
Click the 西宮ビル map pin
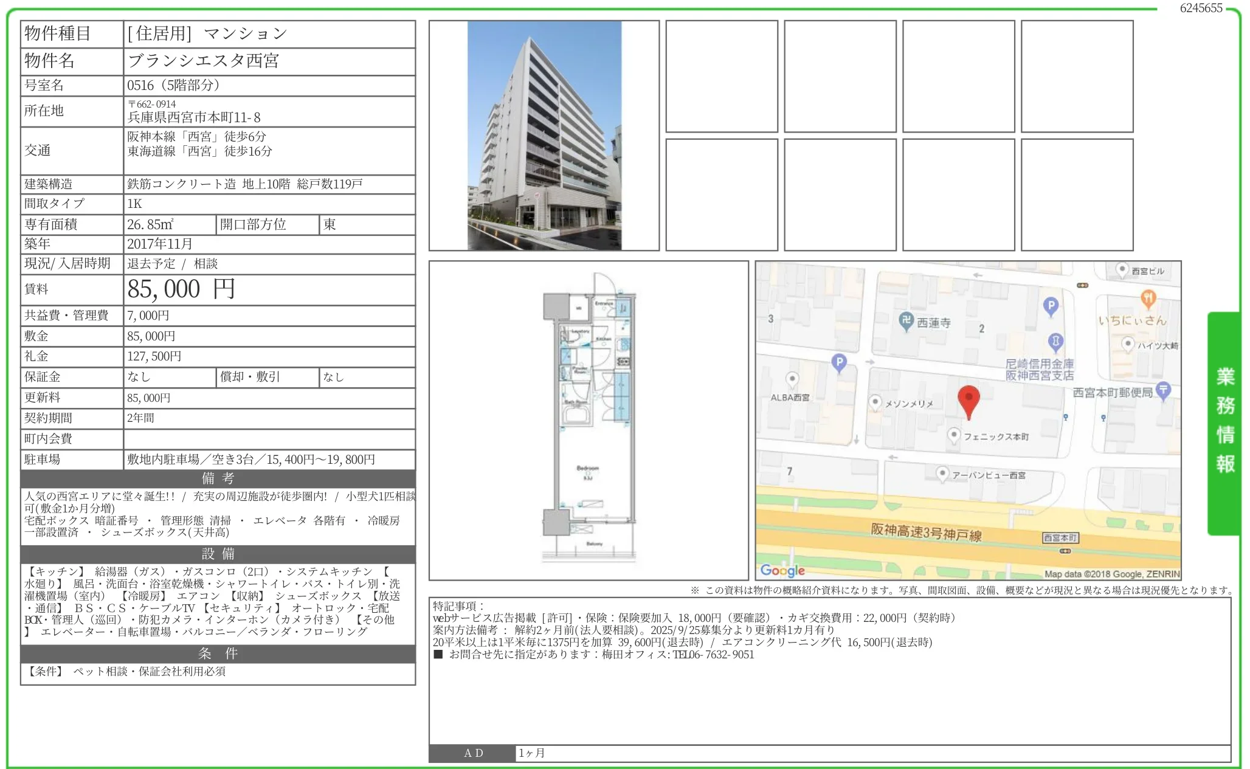pyautogui.click(x=1122, y=269)
